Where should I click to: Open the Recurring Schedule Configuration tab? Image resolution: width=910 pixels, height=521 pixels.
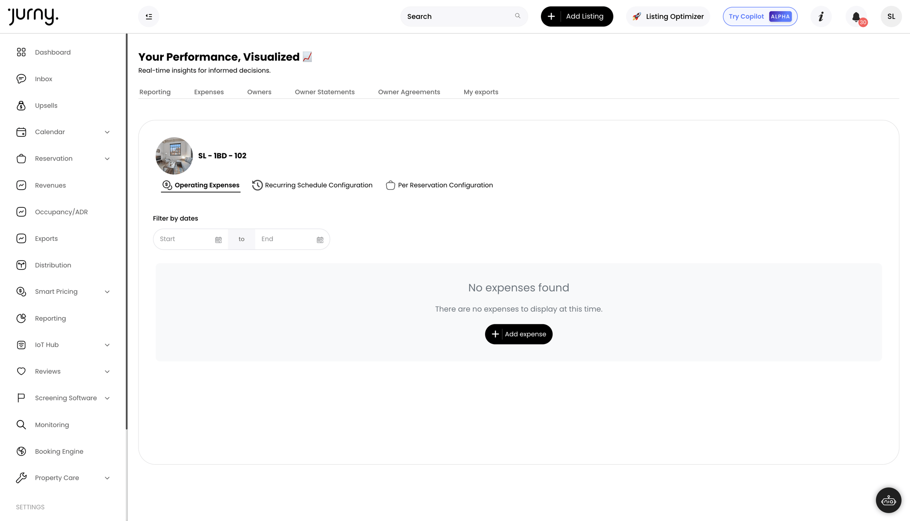pyautogui.click(x=318, y=185)
